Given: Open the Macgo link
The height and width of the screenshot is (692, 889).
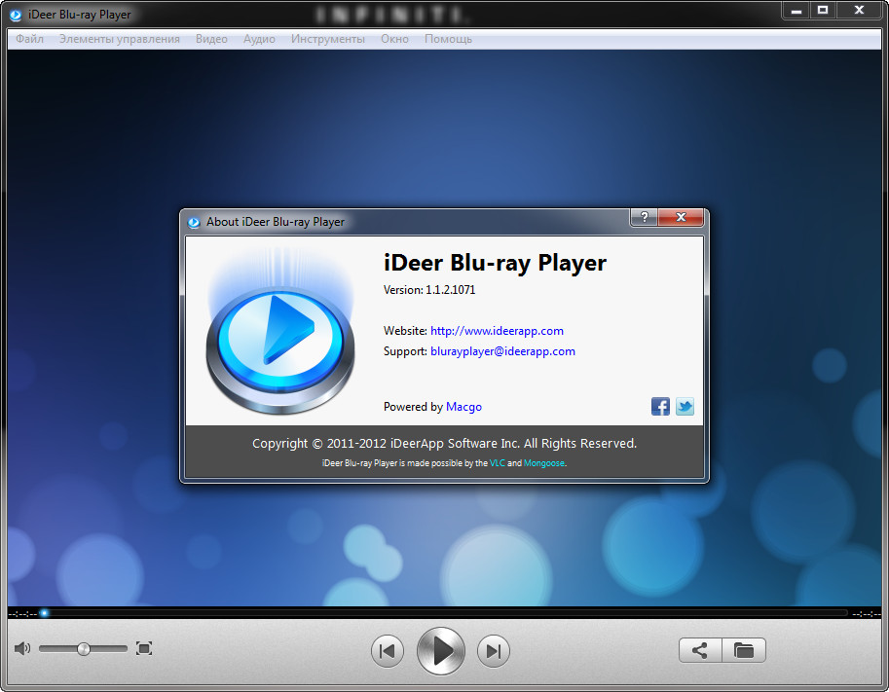Looking at the screenshot, I should pos(463,407).
